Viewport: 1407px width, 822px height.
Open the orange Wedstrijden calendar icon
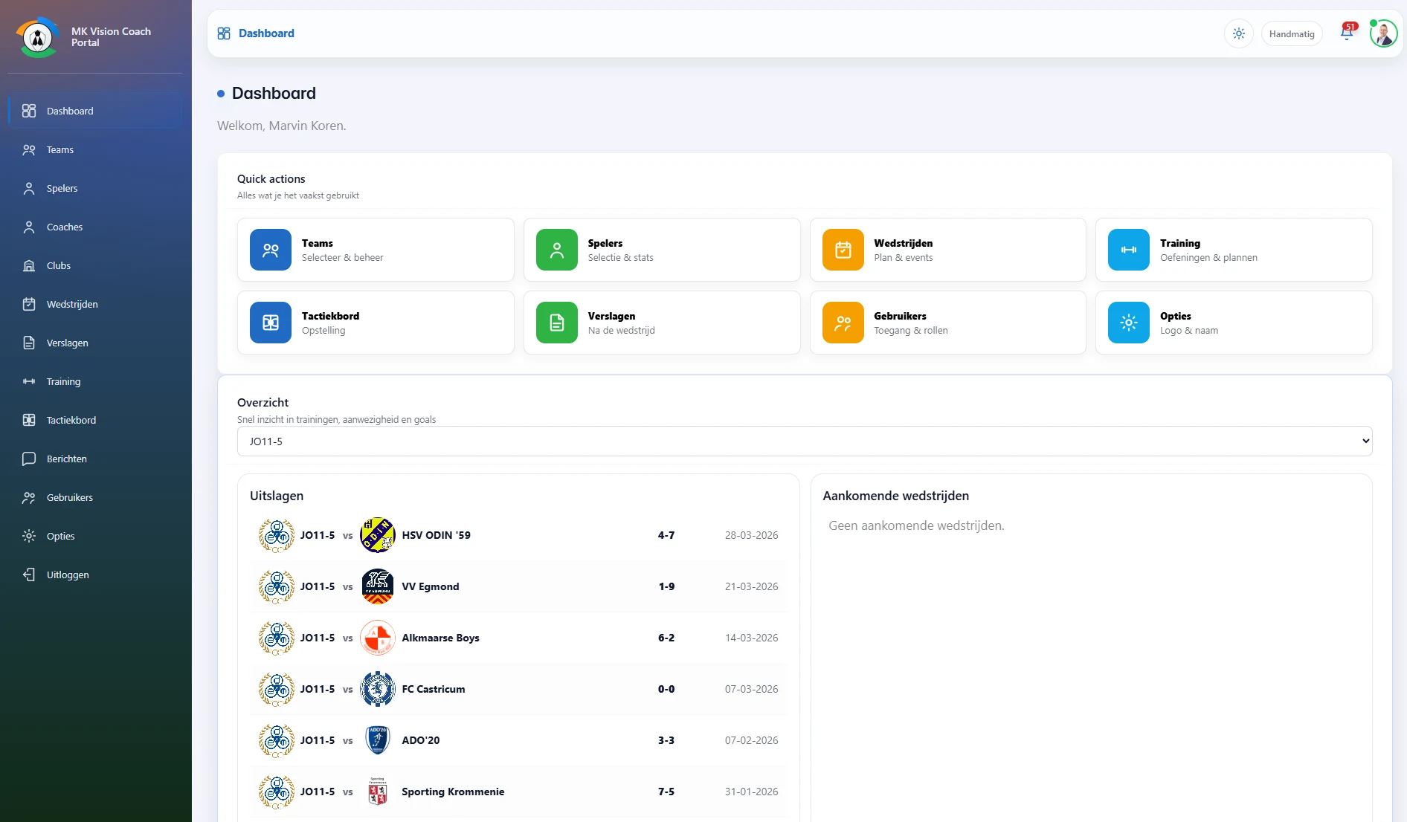843,250
